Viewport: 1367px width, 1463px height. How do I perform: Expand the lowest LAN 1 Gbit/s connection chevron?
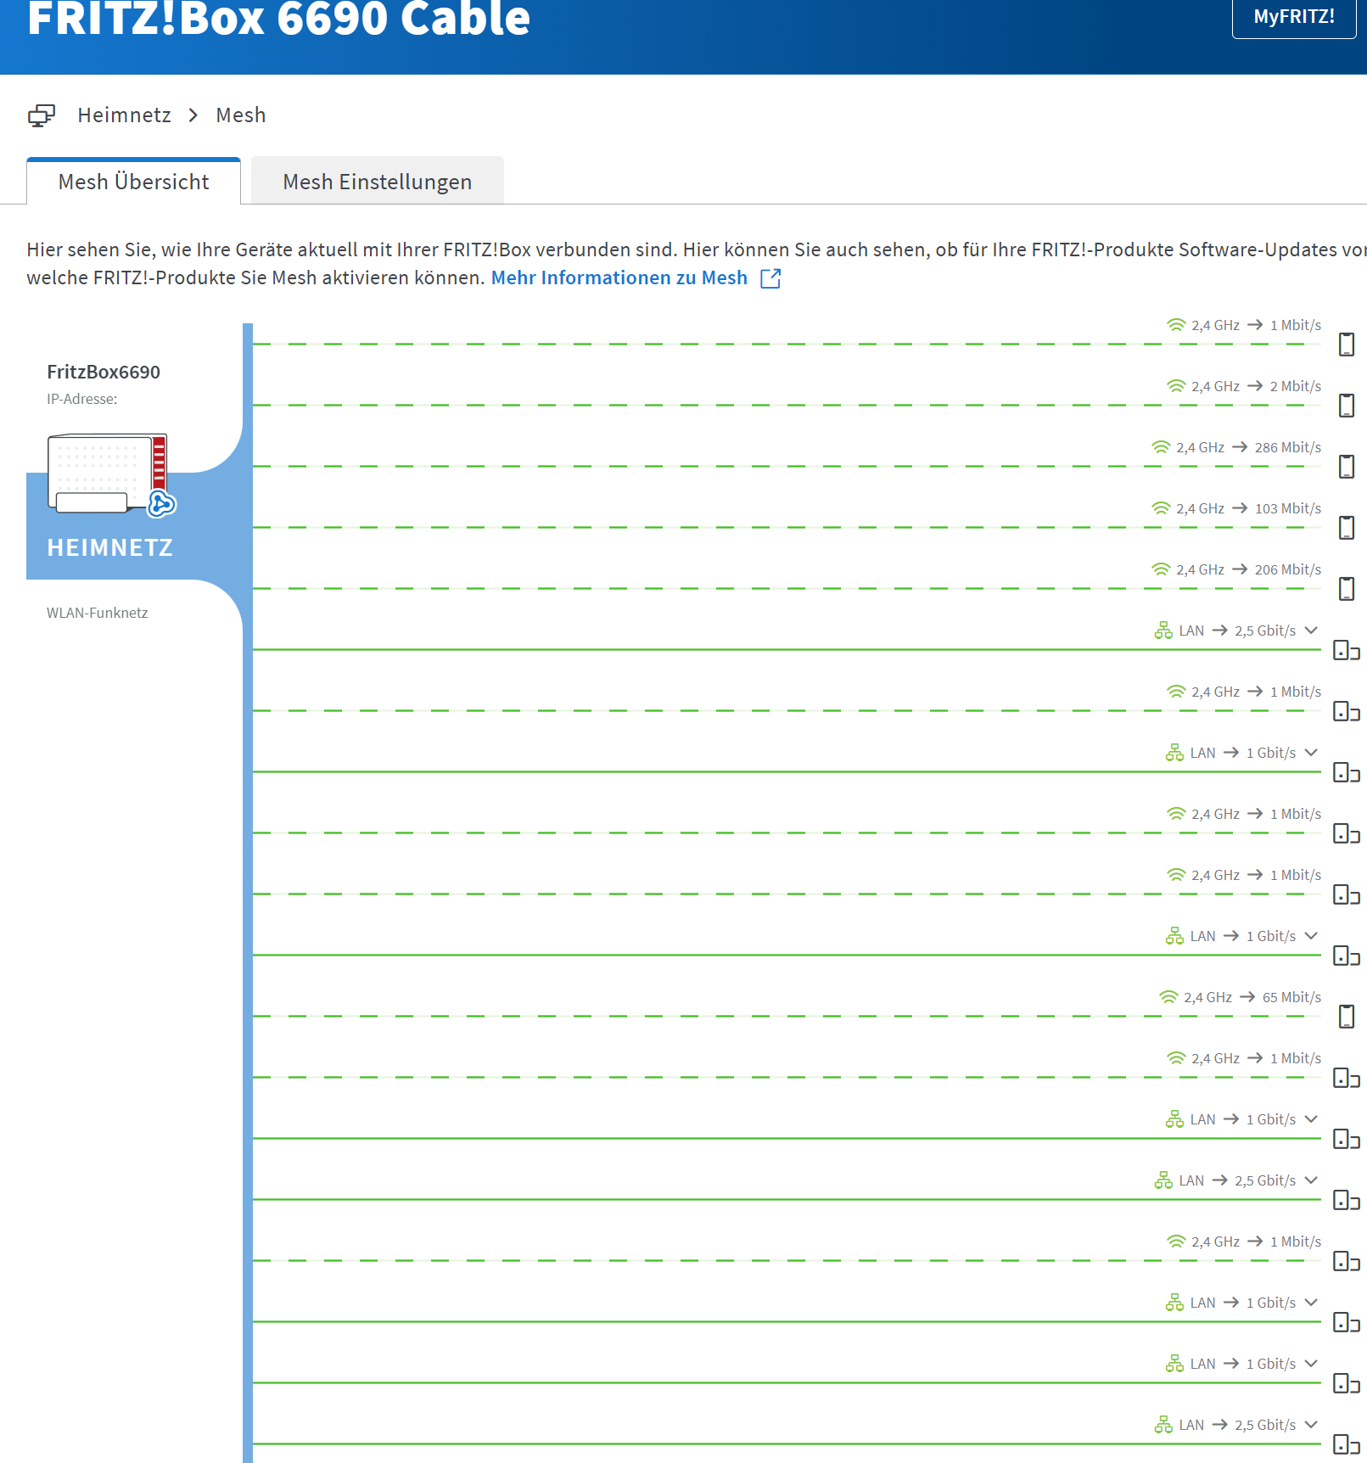pos(1311,1364)
